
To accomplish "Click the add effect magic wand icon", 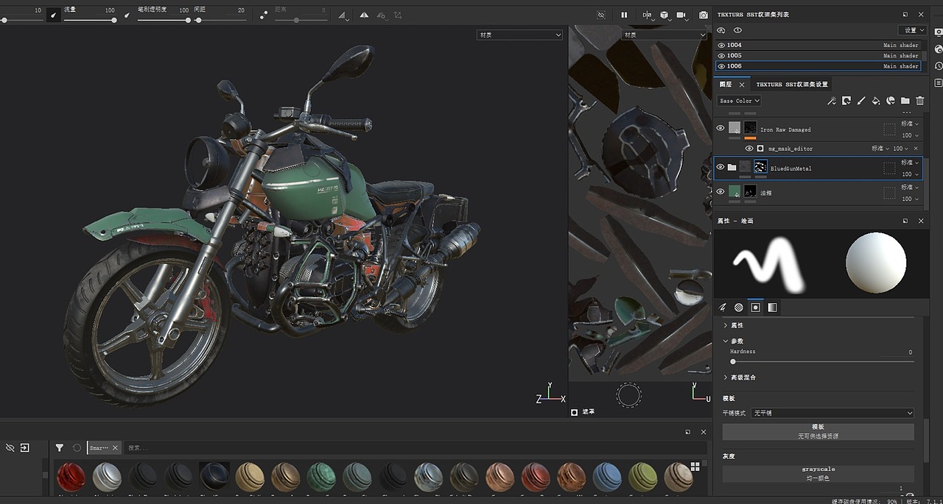I will coord(832,101).
